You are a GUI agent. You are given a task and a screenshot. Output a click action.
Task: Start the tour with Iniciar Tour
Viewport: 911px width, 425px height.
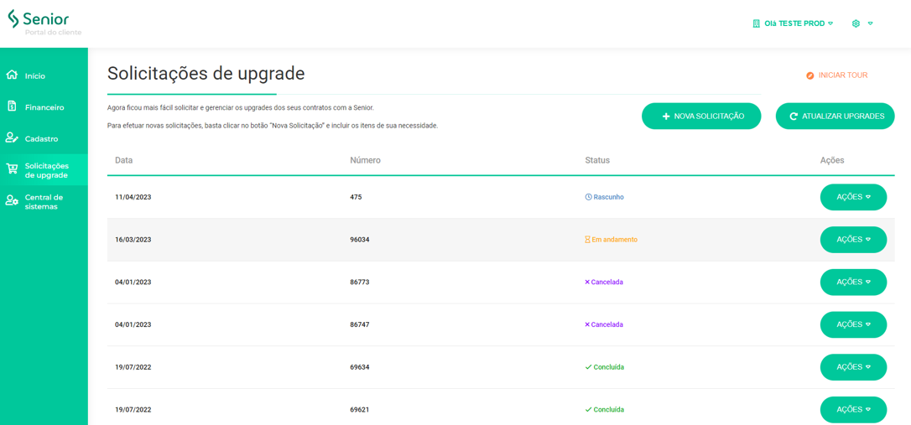click(836, 75)
